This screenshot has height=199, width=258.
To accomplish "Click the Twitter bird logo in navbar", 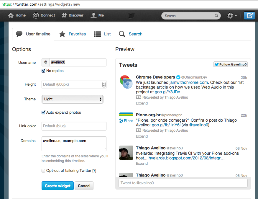I will tap(132, 15).
